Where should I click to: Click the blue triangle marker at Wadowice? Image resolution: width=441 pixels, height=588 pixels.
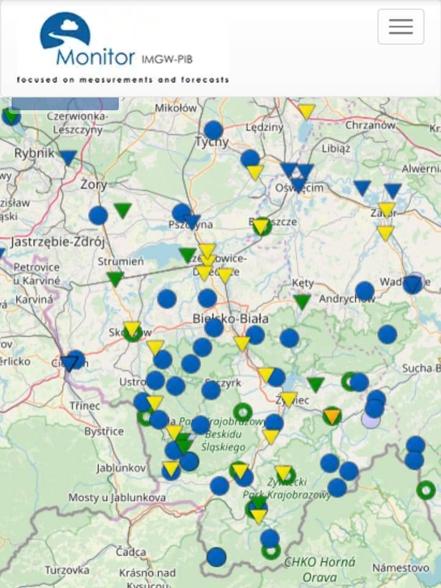[413, 284]
